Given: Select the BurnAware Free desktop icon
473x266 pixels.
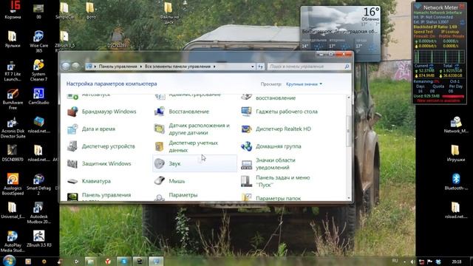Looking at the screenshot, I should (13, 99).
